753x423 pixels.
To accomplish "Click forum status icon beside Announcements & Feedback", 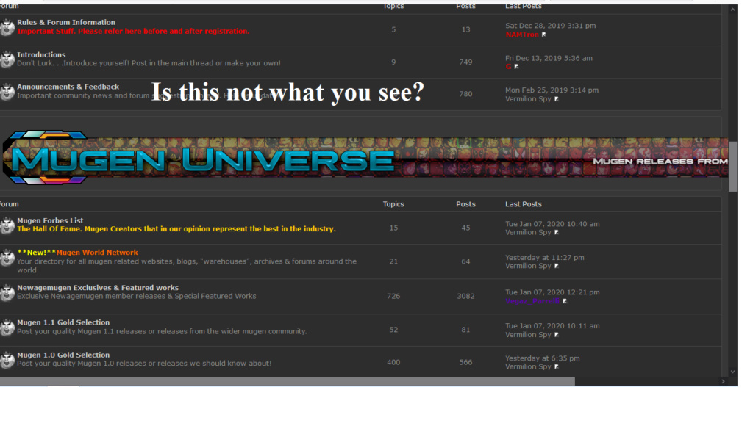I will pyautogui.click(x=7, y=92).
